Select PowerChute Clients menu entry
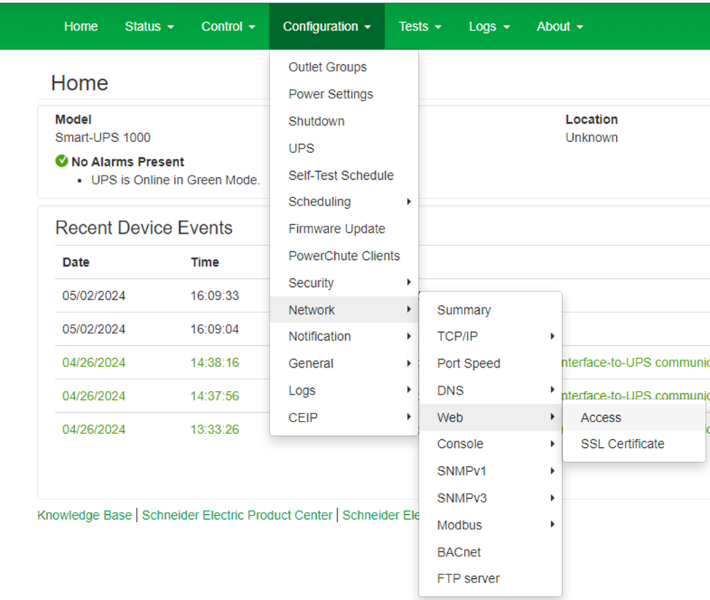Image resolution: width=710 pixels, height=600 pixels. click(344, 256)
